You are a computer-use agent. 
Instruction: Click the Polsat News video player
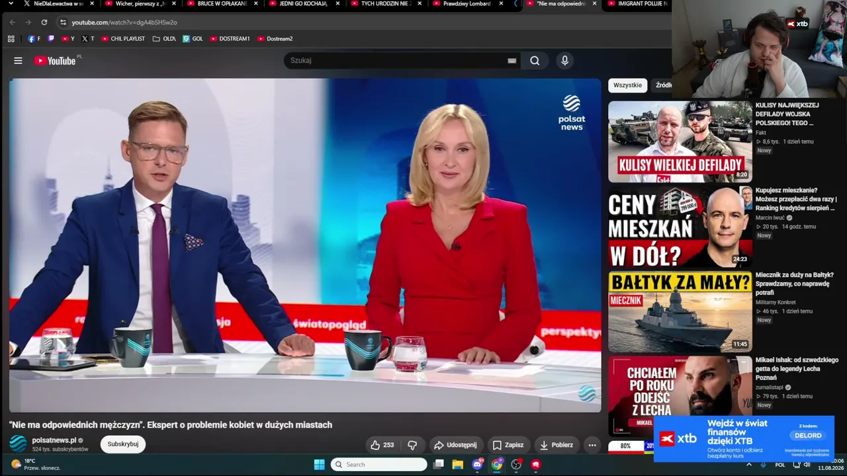(305, 245)
